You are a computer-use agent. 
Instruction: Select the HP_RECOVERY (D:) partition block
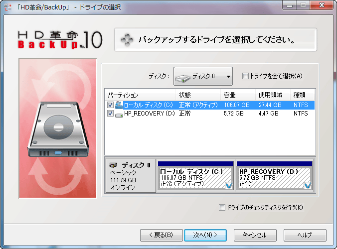274,175
